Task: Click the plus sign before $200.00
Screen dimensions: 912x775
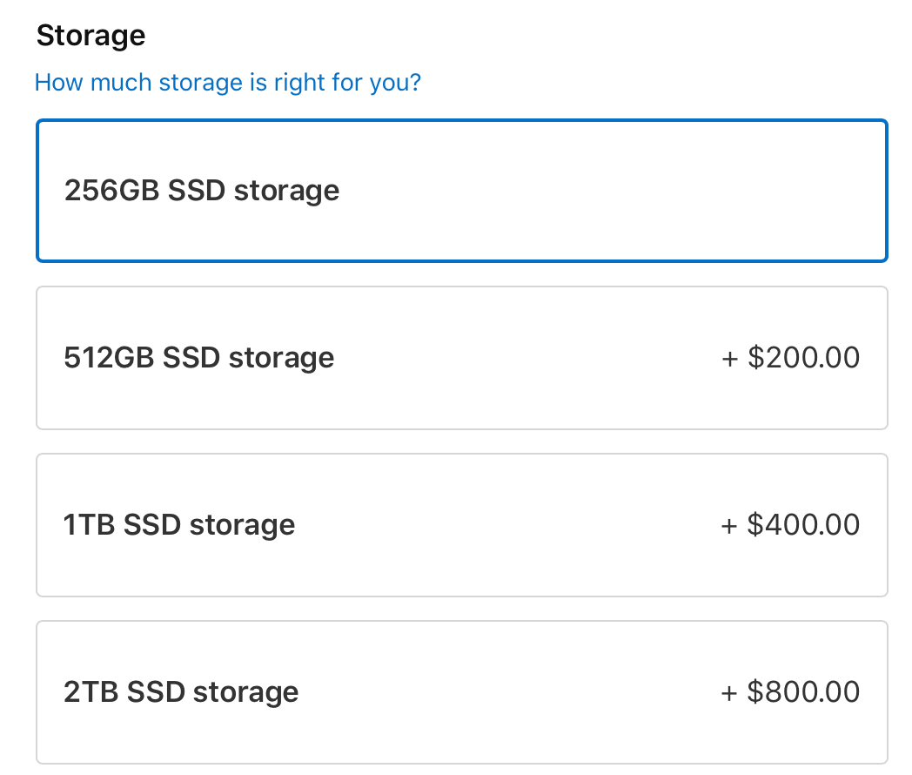Action: point(730,359)
